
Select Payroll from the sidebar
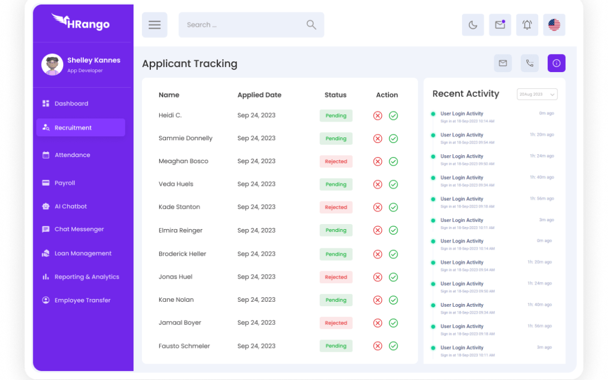click(65, 183)
